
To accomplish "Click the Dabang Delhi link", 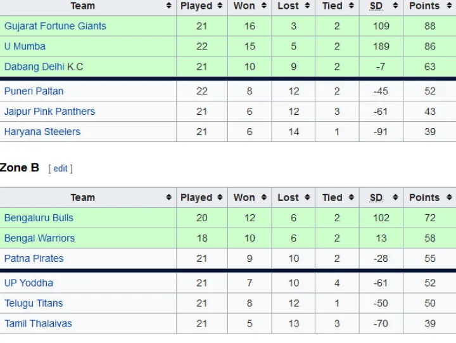I will 34,67.
